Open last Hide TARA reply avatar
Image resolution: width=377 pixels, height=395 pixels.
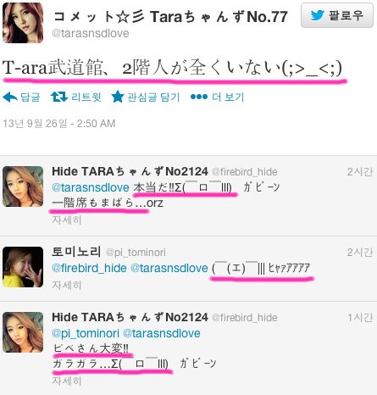coord(23,332)
